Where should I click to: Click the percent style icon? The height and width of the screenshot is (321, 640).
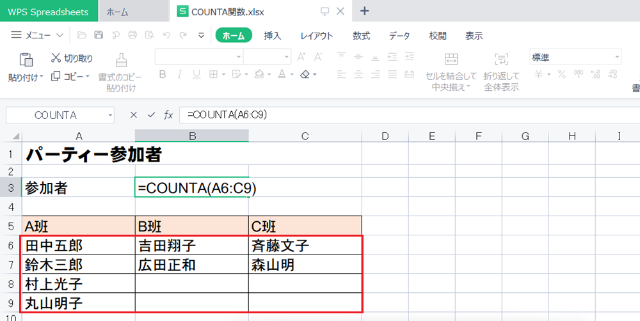point(562,74)
